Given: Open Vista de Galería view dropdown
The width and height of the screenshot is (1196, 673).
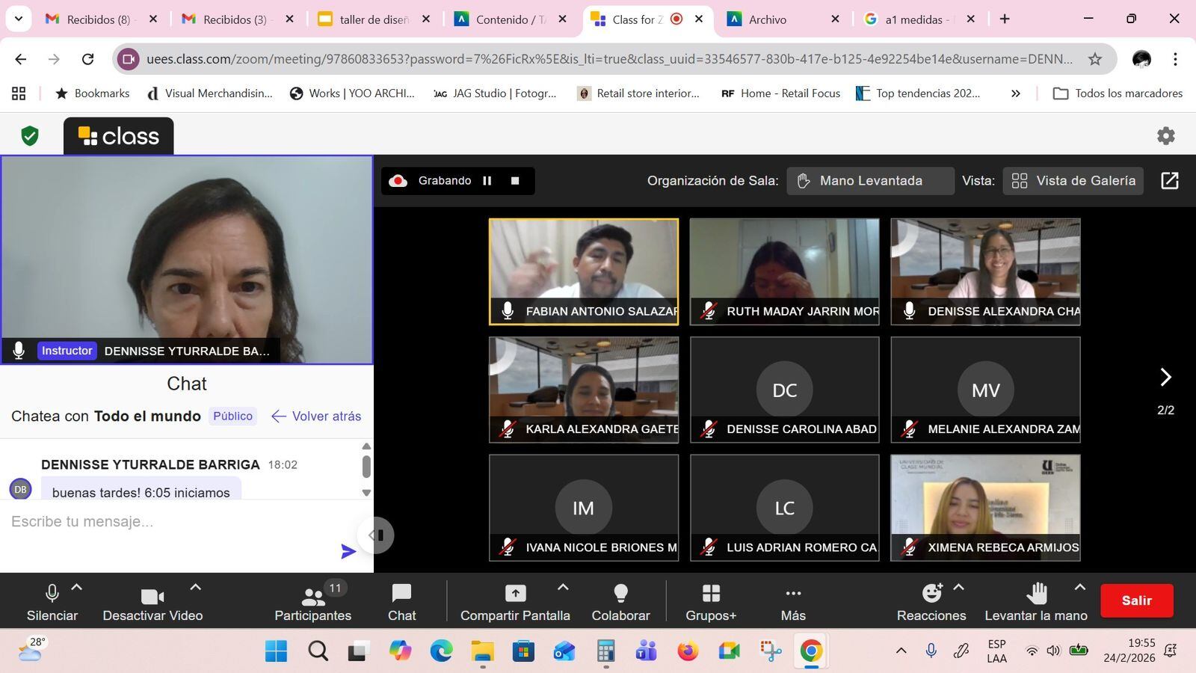Looking at the screenshot, I should coord(1073,181).
